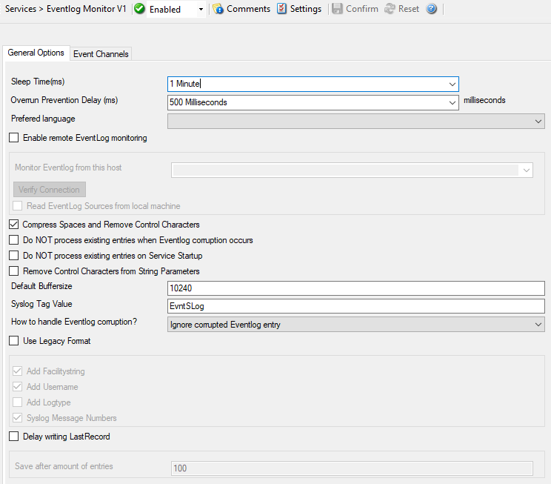Enable Delay writing LastRecord option
This screenshot has height=484, width=551.
point(13,437)
